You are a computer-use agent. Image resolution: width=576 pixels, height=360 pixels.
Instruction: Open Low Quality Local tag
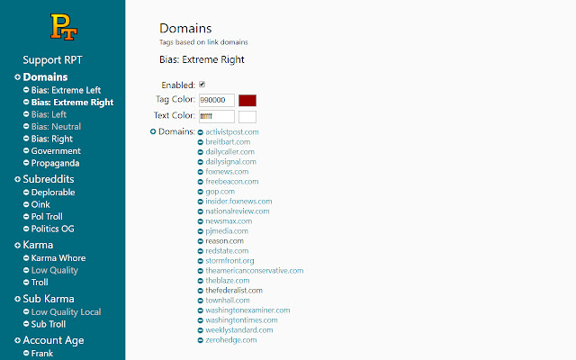pos(66,312)
